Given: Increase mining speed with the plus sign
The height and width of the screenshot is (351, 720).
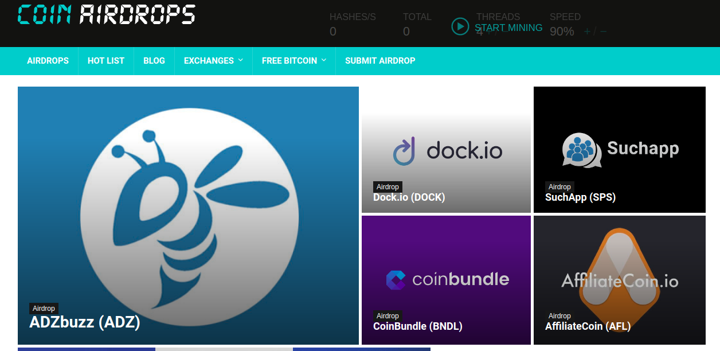Looking at the screenshot, I should pyautogui.click(x=587, y=32).
